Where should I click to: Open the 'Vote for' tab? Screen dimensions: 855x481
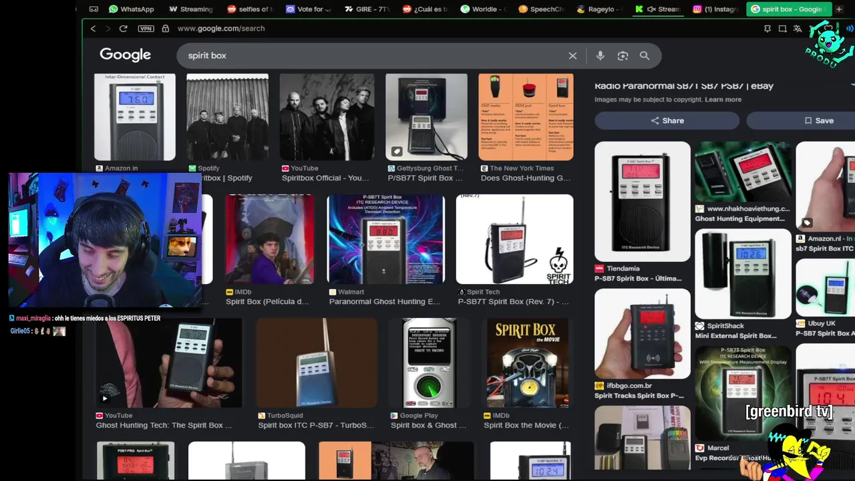click(x=309, y=9)
